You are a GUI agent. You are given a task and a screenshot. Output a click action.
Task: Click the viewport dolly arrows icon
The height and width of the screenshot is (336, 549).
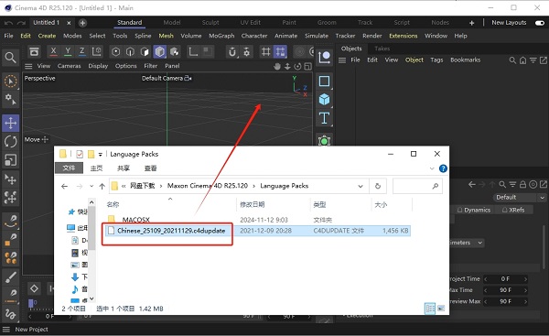click(x=287, y=66)
